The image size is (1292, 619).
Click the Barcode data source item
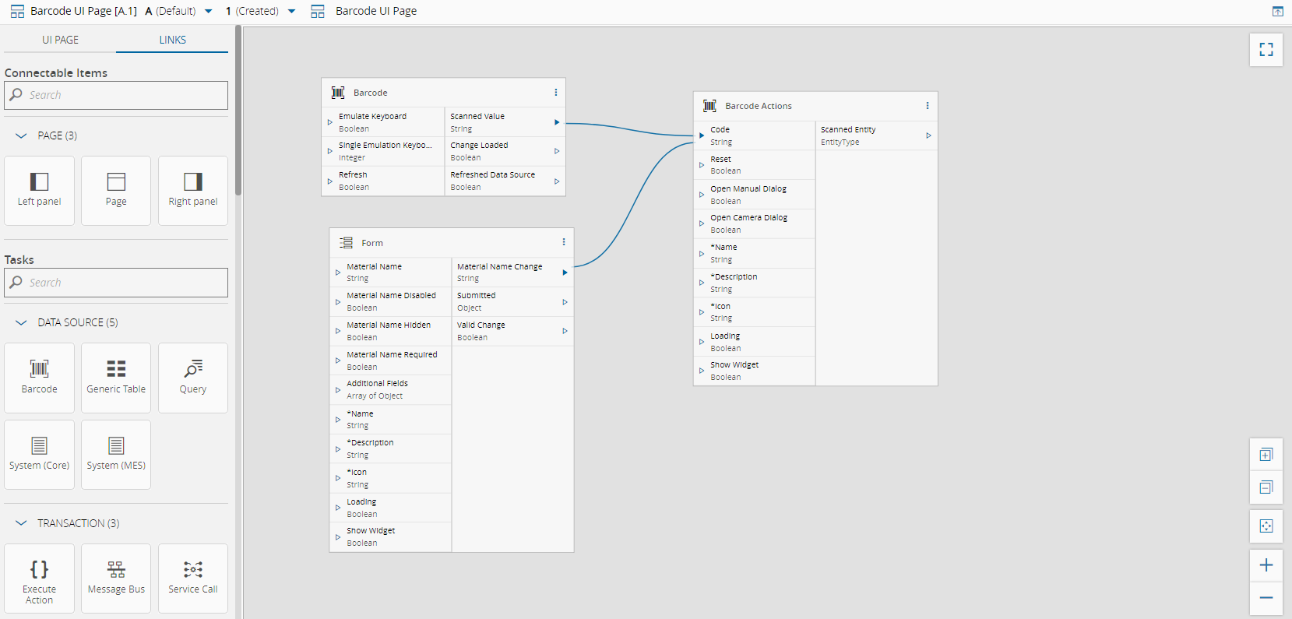(x=39, y=377)
